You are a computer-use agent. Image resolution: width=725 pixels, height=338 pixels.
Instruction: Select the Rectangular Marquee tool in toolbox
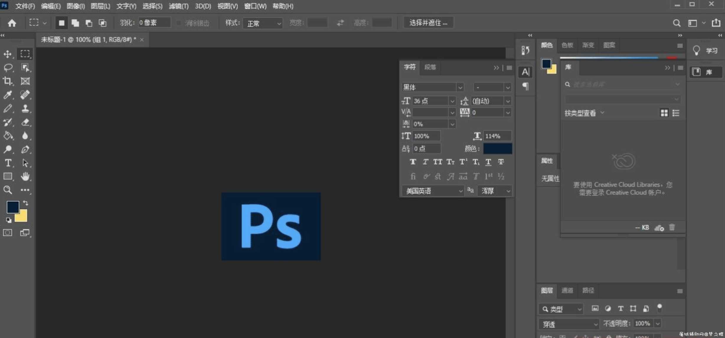(25, 54)
